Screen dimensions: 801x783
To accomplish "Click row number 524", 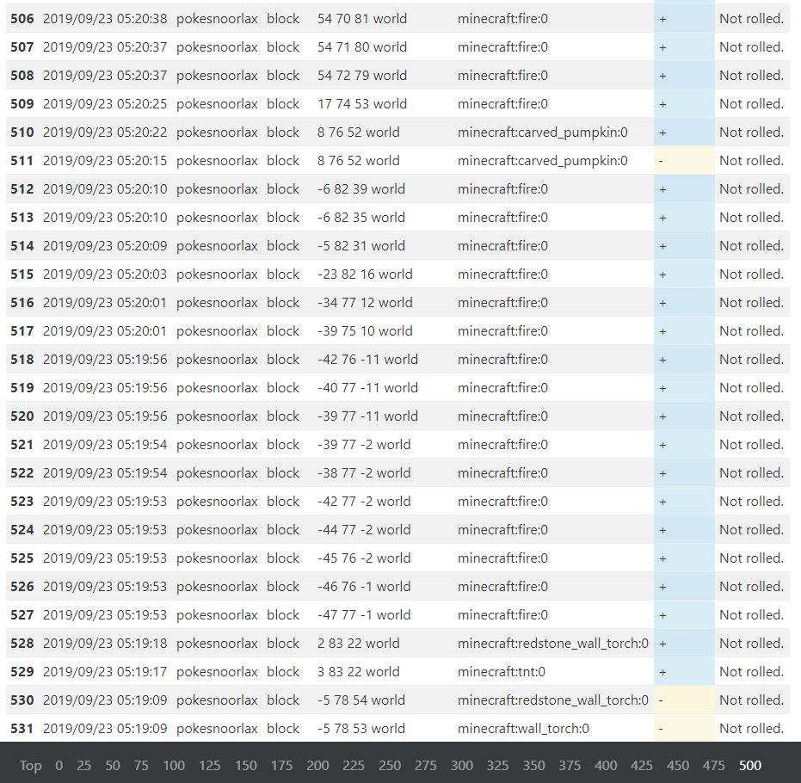I will click(22, 530).
